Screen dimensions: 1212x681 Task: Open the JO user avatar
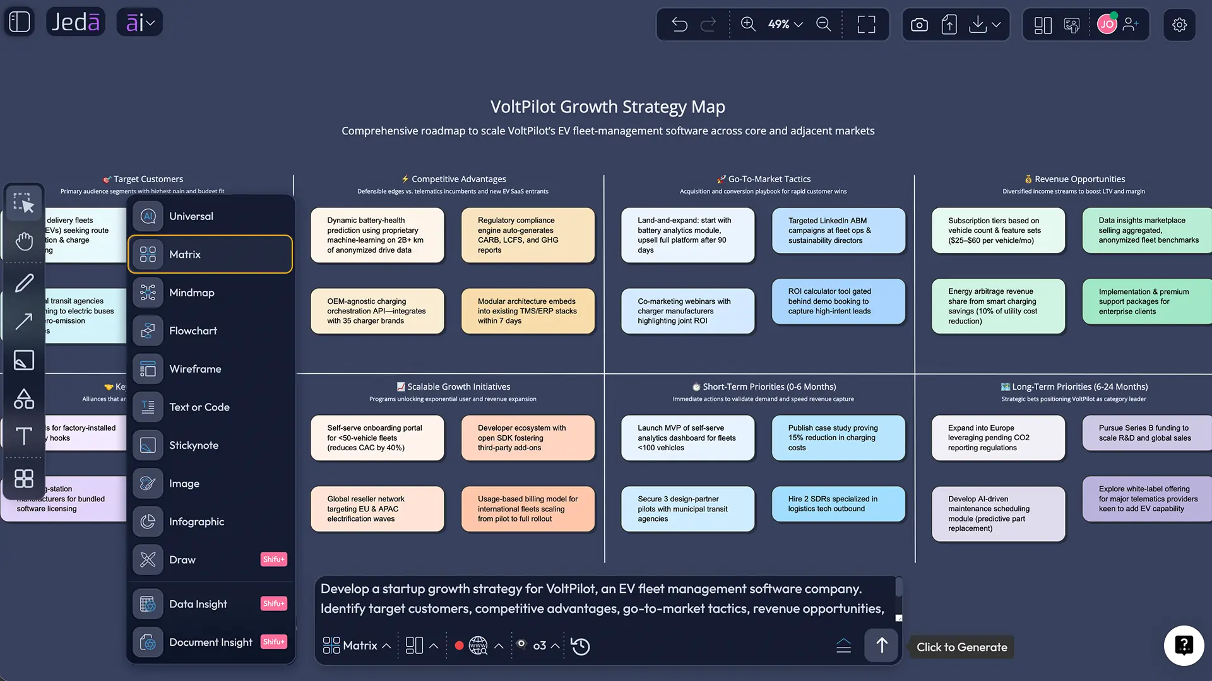(x=1107, y=25)
